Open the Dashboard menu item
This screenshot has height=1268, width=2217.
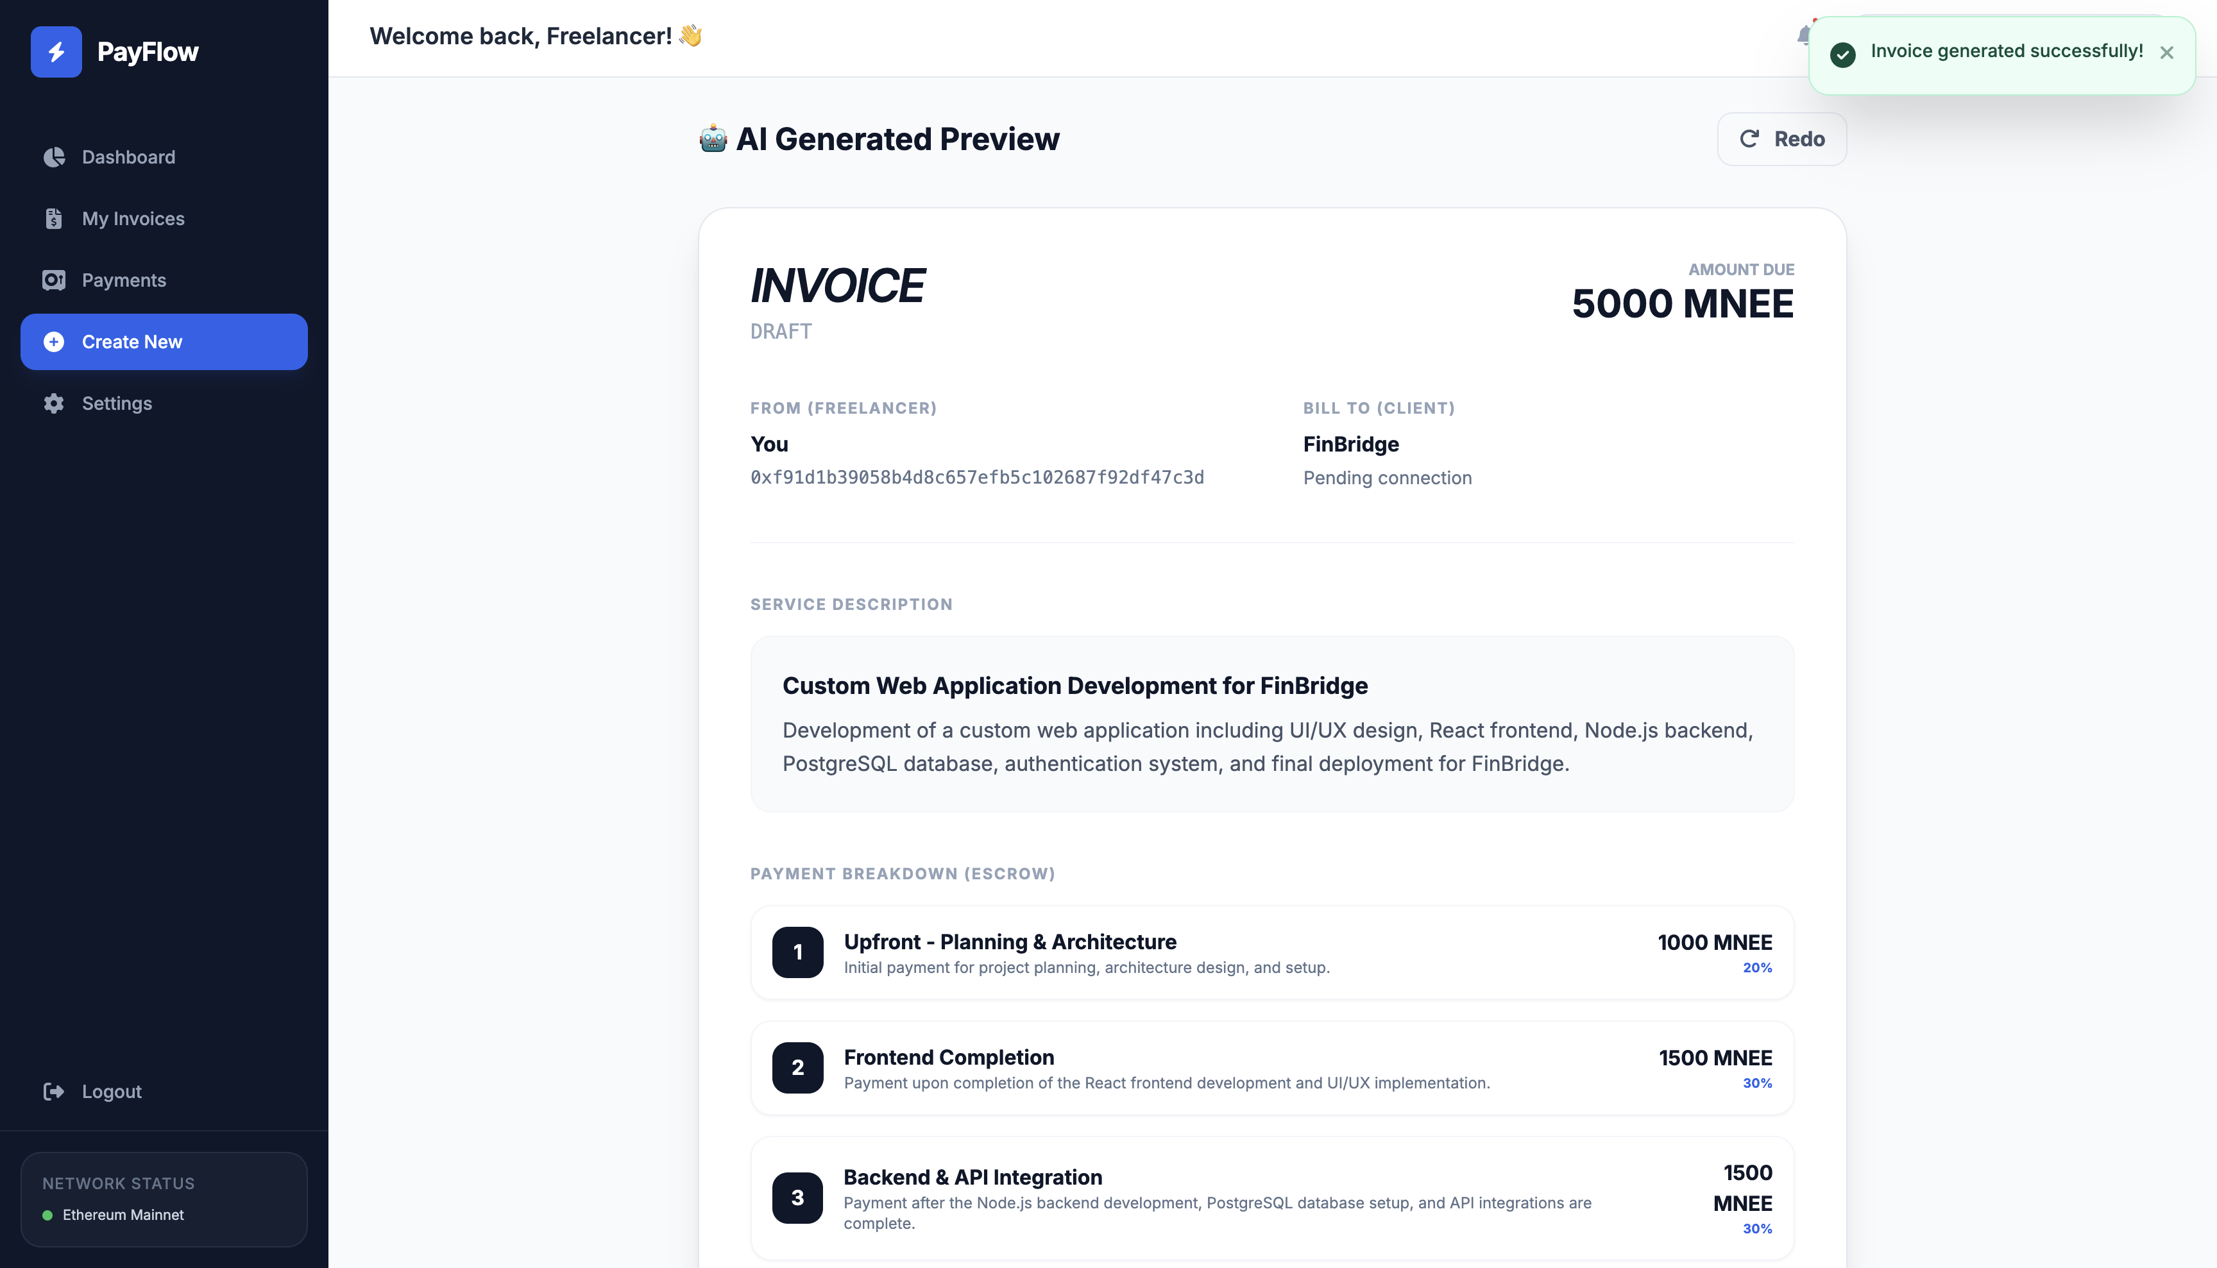[128, 156]
